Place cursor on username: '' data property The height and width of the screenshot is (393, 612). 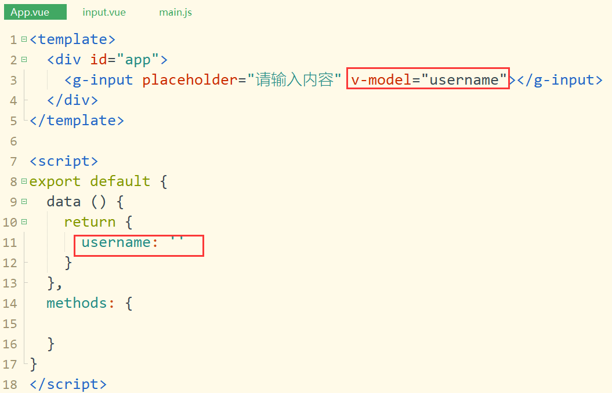132,242
